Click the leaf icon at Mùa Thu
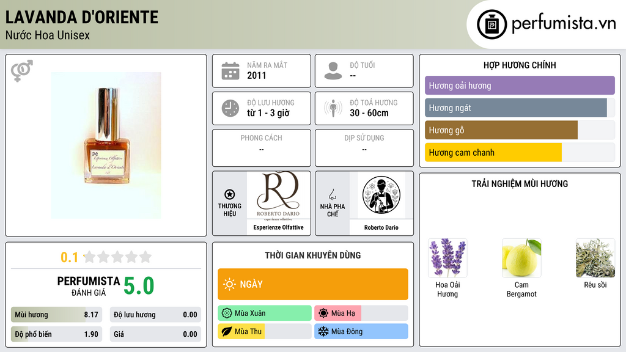 pos(227,332)
